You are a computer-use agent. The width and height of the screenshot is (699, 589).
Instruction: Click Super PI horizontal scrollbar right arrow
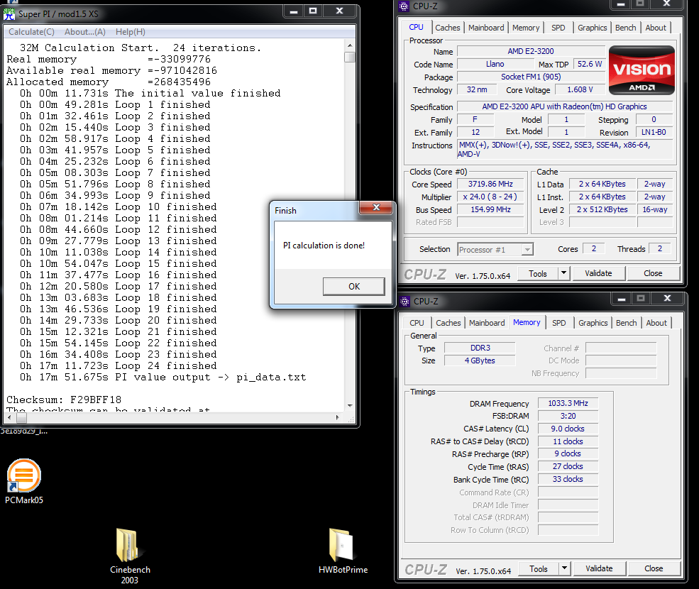coord(338,418)
